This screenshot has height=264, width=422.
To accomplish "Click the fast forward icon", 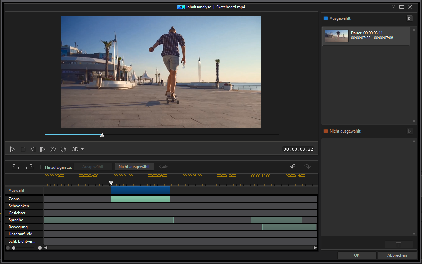I will click(53, 149).
